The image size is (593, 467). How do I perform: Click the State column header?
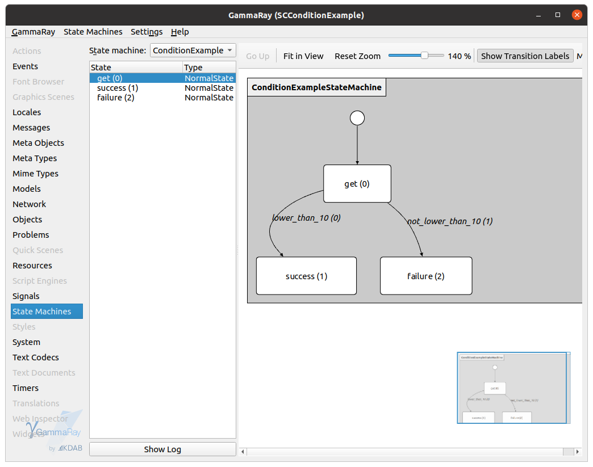pos(136,68)
